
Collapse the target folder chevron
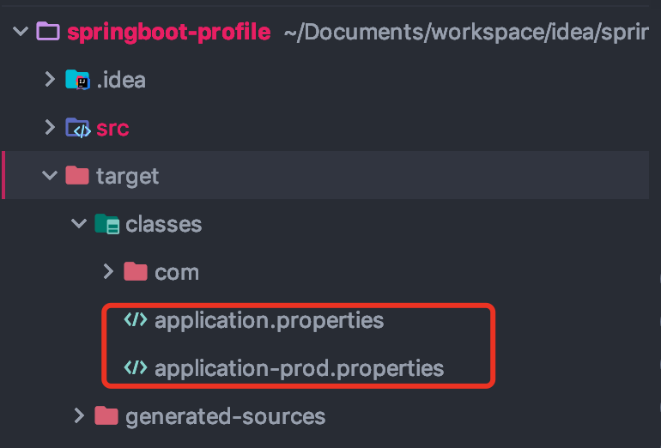(x=50, y=177)
